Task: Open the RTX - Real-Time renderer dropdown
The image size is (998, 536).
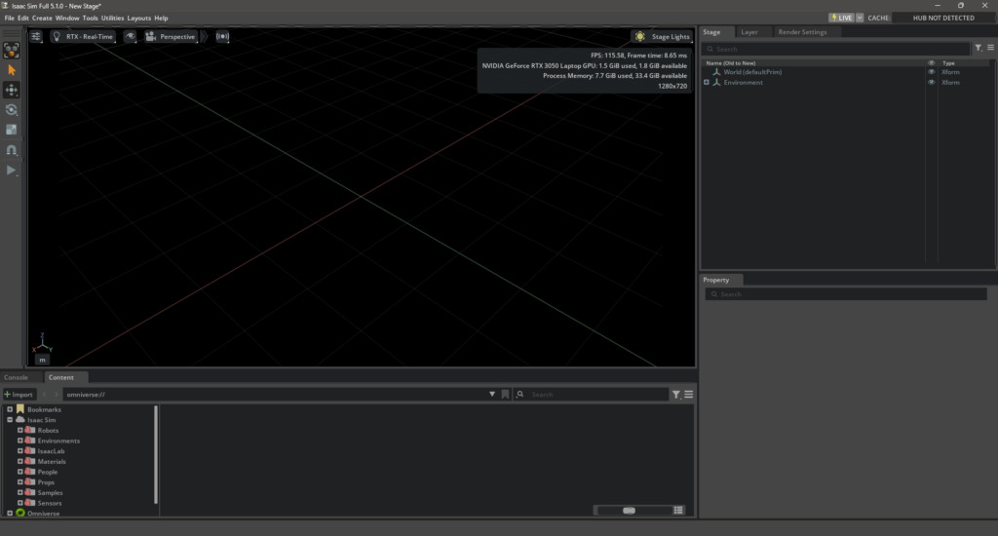Action: 83,36
